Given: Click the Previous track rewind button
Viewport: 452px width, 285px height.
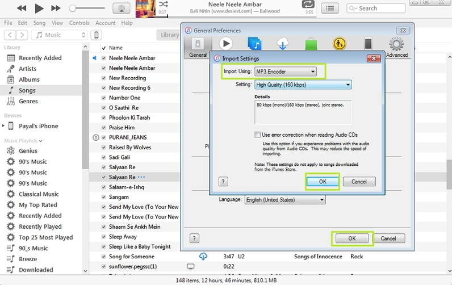Looking at the screenshot, I should pyautogui.click(x=22, y=9).
